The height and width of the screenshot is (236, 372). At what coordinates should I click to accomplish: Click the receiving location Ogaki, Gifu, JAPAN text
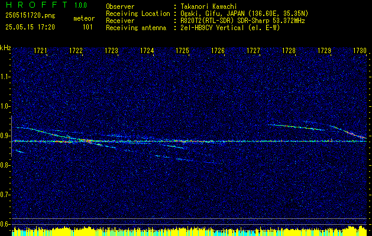point(244,14)
